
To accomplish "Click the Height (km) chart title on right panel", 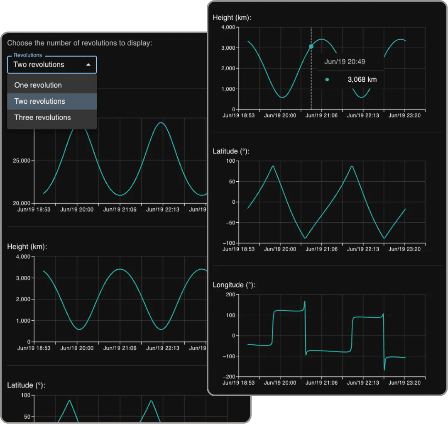I will pos(231,17).
